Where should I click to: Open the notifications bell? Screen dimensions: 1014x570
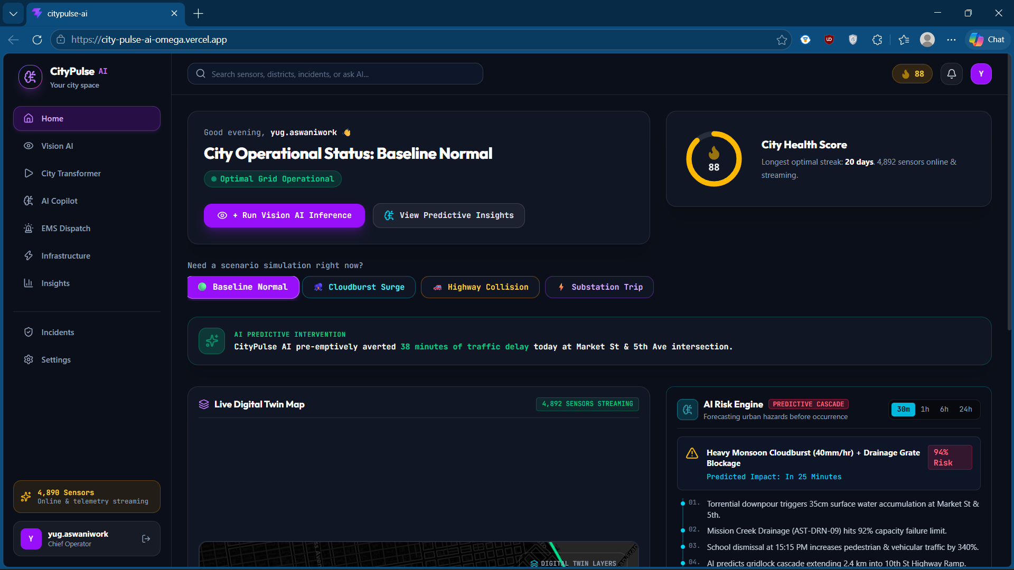(951, 74)
